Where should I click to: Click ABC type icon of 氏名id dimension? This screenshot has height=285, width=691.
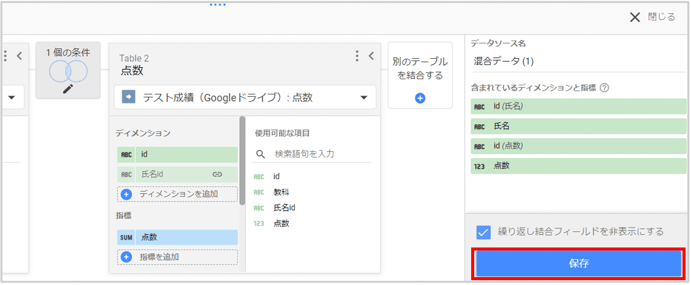click(x=127, y=174)
